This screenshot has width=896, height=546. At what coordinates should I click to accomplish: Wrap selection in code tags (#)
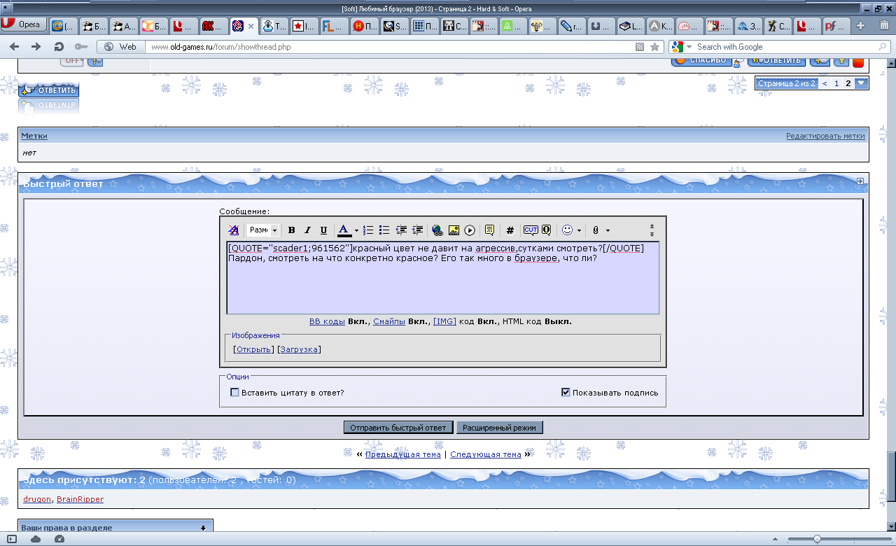point(510,230)
